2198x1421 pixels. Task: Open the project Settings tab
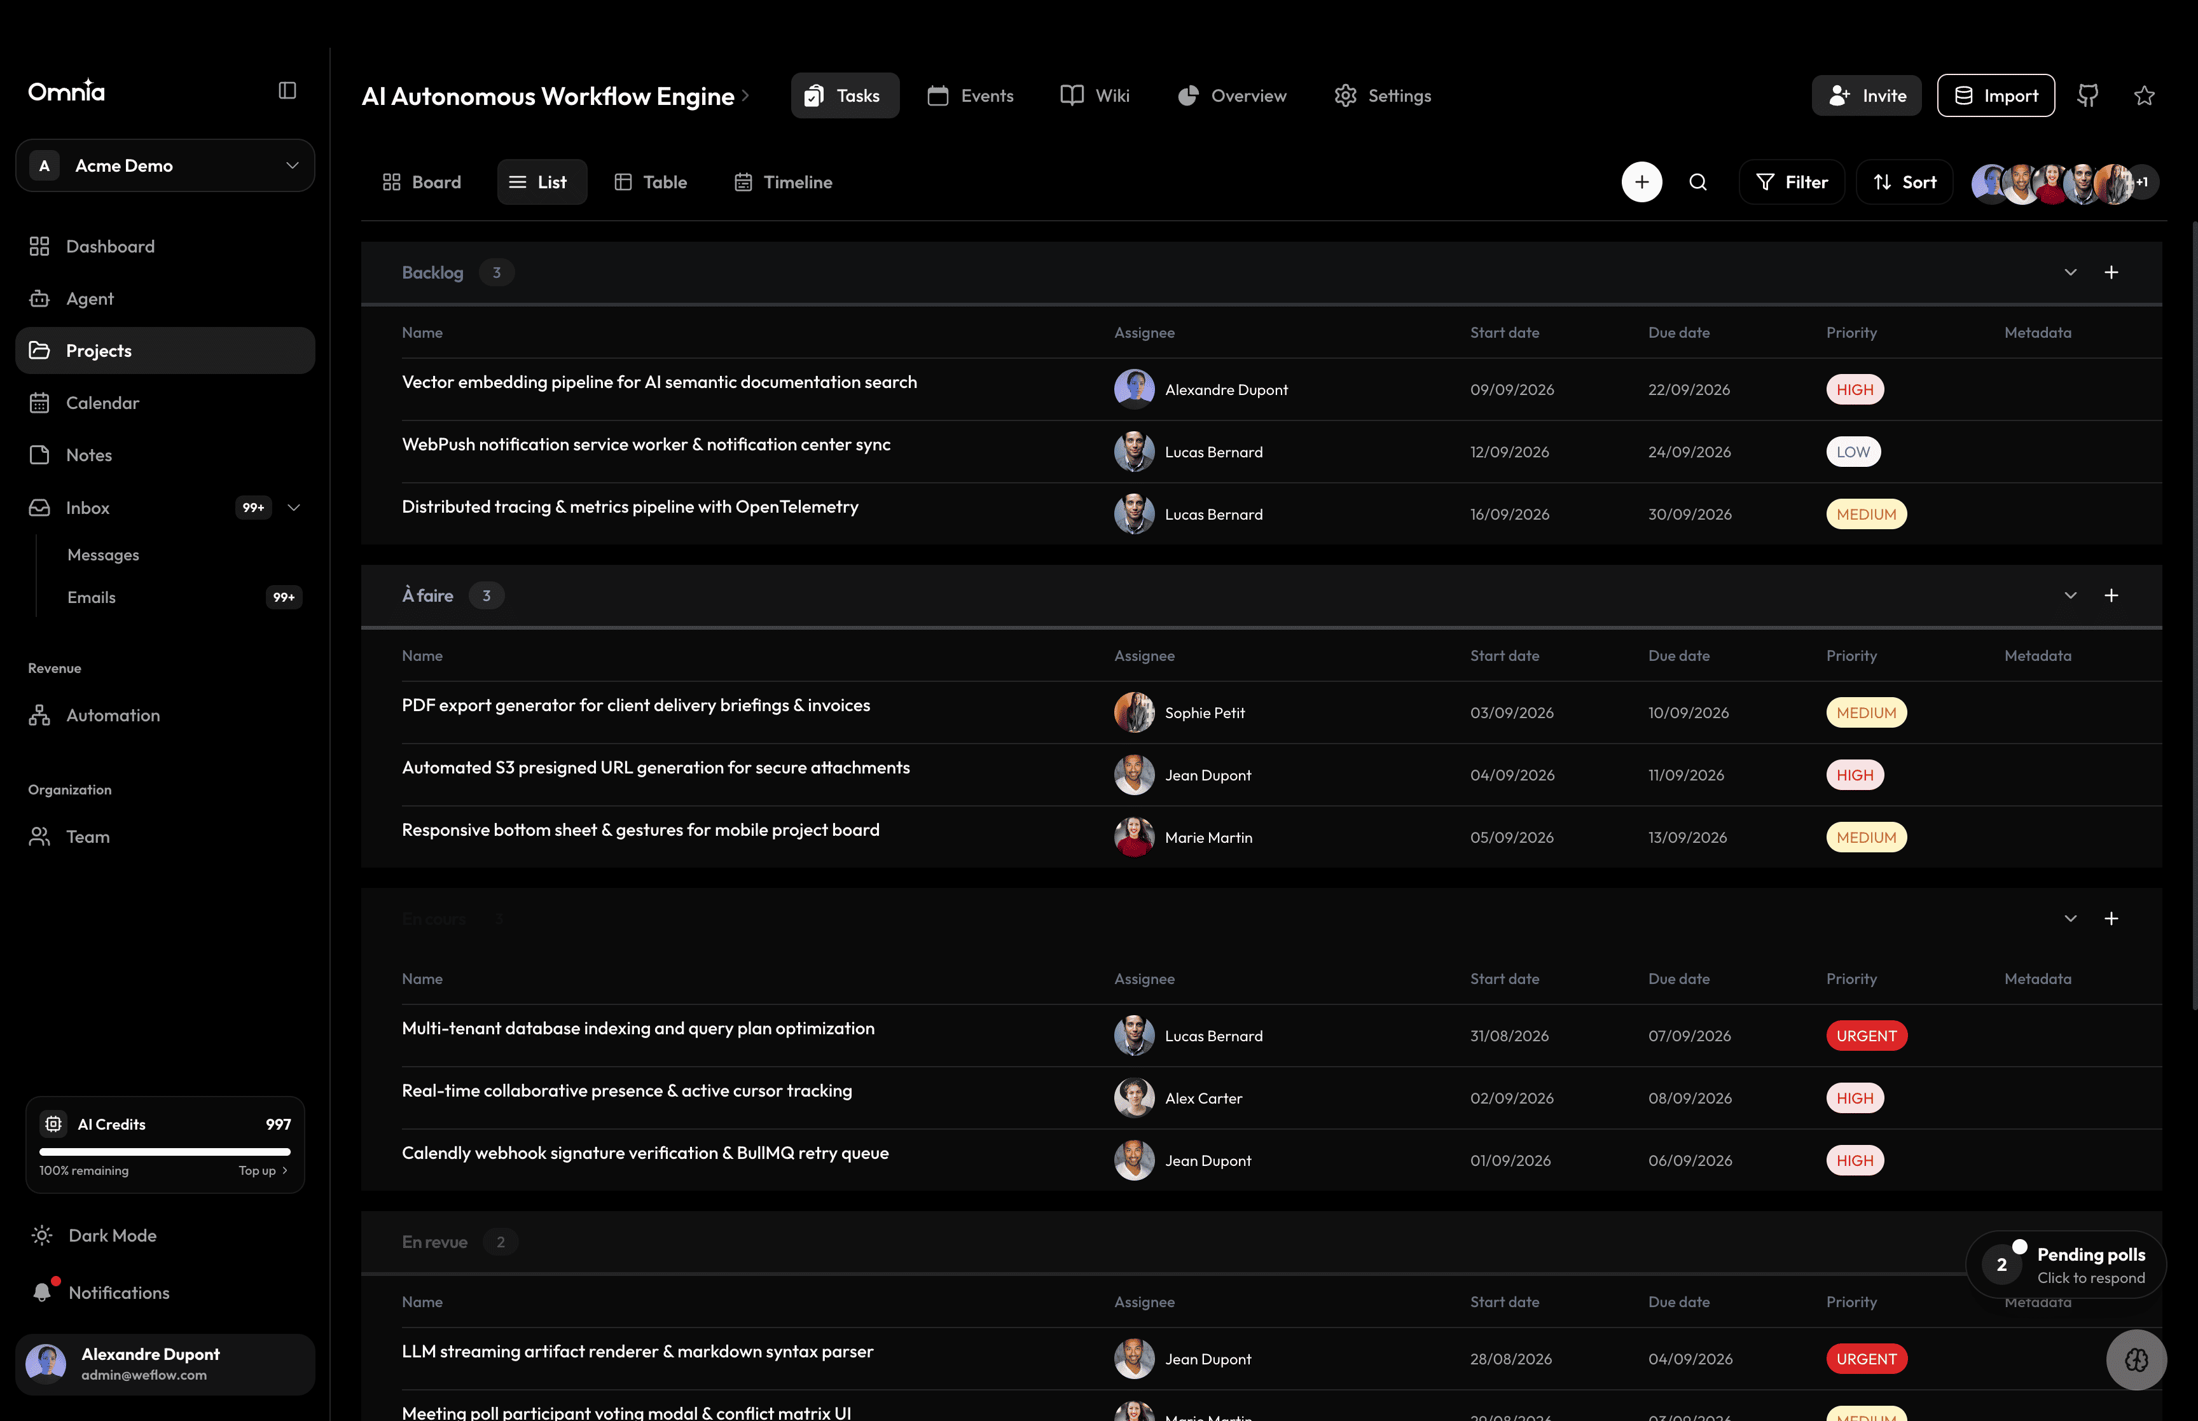point(1383,95)
